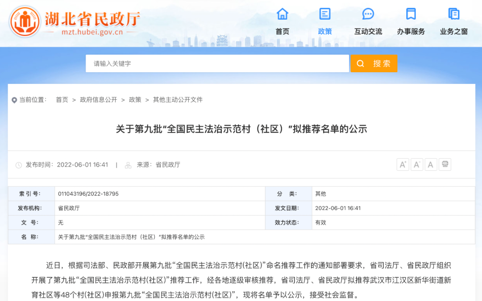
Task: Decrease font size with A- icon
Action: coord(417,165)
